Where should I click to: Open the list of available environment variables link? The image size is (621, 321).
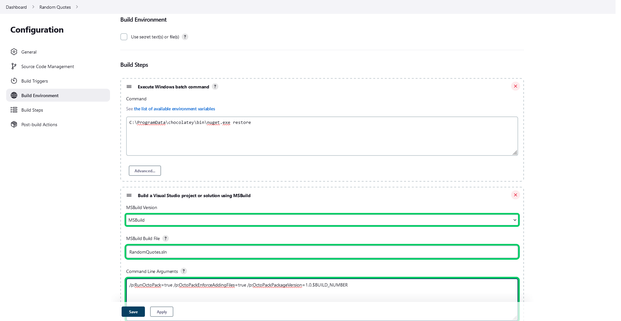pos(175,109)
